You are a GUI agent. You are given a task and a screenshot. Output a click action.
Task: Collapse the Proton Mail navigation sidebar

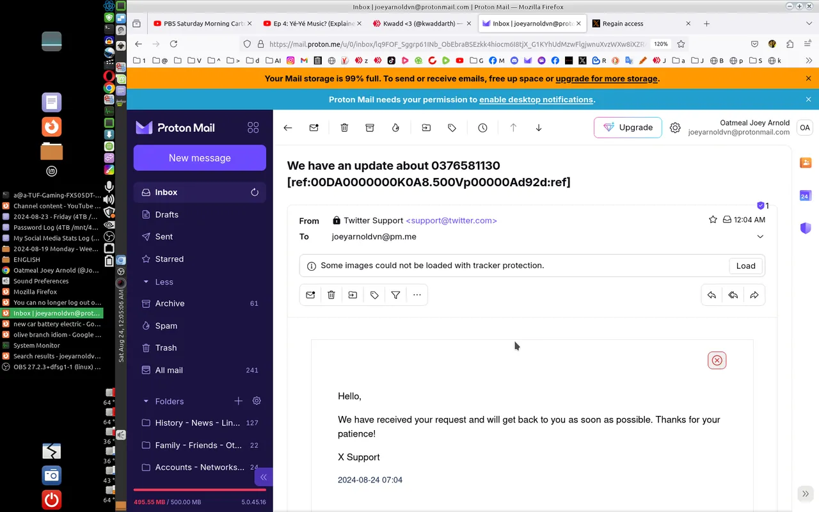coord(263,477)
